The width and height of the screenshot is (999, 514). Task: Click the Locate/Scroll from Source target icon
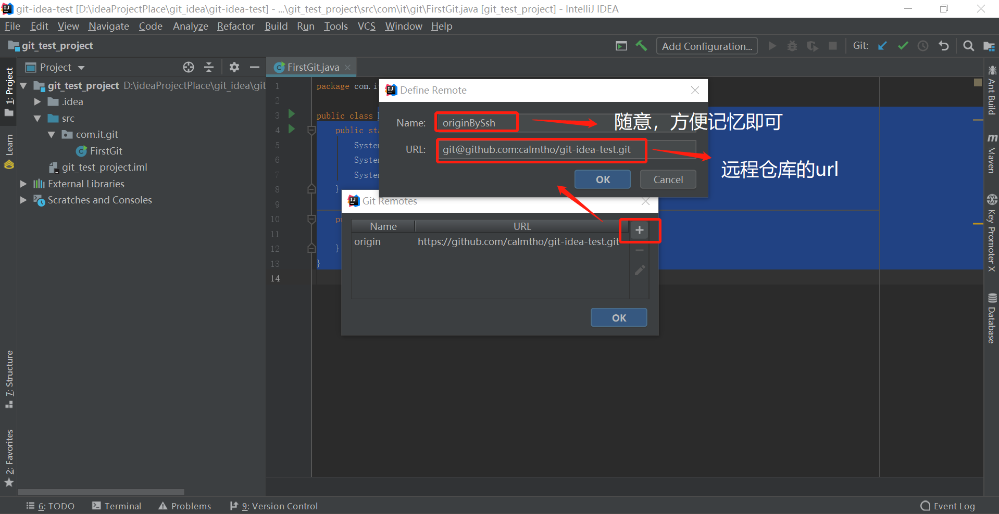189,67
